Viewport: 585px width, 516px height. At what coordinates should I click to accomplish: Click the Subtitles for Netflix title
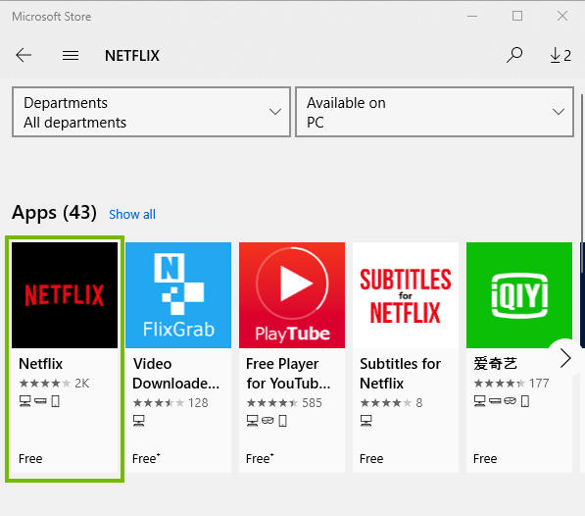point(400,374)
